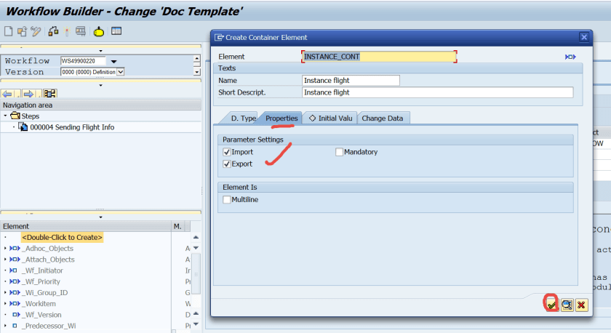Click the yellow Basic data hat icon
The width and height of the screenshot is (611, 333).
coord(99,31)
